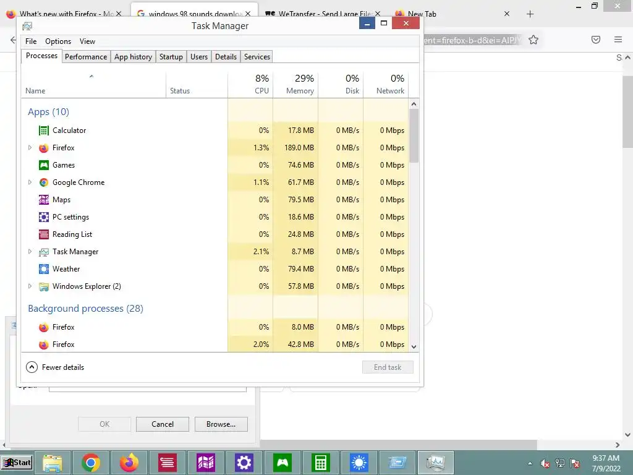Screen dimensions: 633x475
Task: Switch to the App history tab
Action: 134,57
